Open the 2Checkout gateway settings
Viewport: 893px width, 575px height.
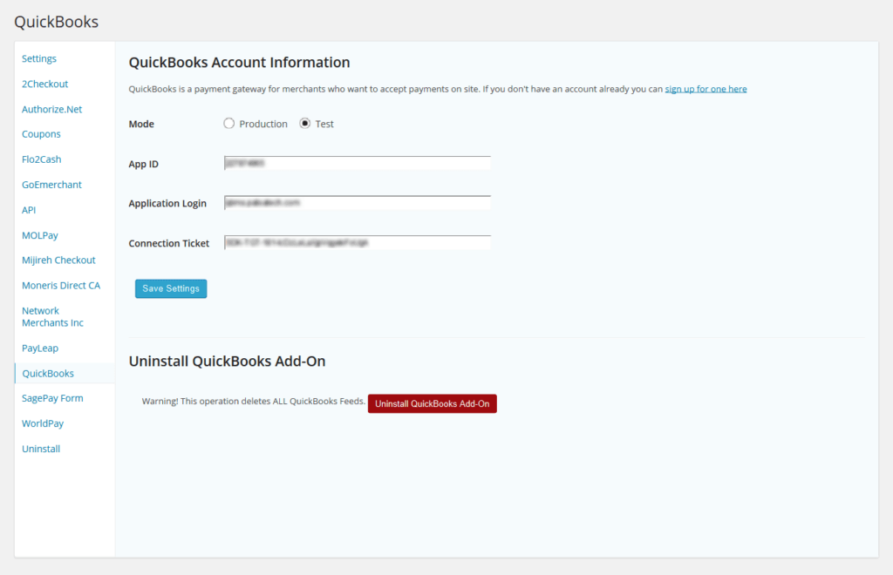44,84
